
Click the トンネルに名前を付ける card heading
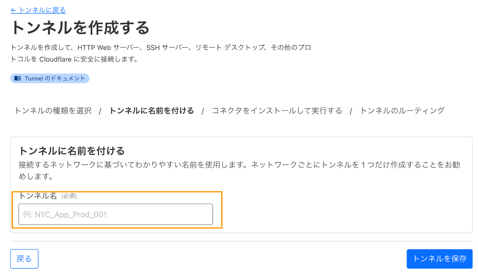coord(72,150)
